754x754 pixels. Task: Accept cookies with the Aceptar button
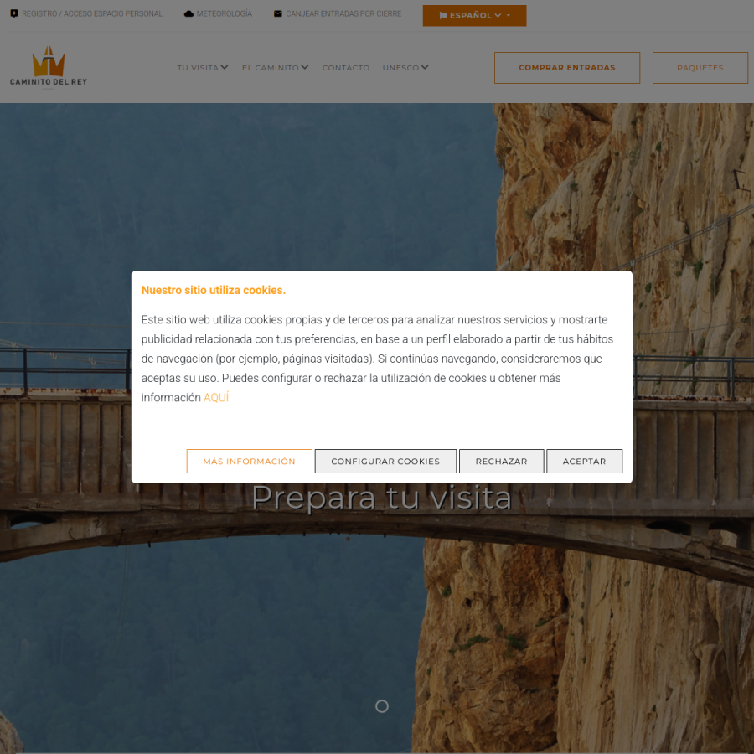tap(584, 461)
